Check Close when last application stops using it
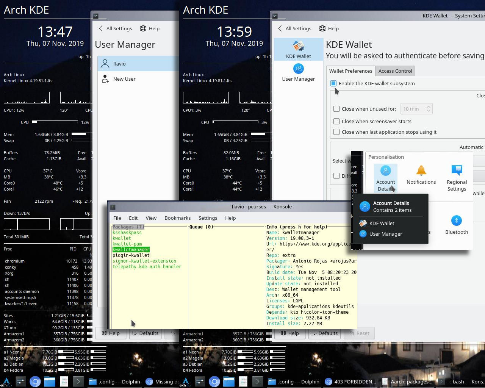The image size is (485, 388). 336,132
